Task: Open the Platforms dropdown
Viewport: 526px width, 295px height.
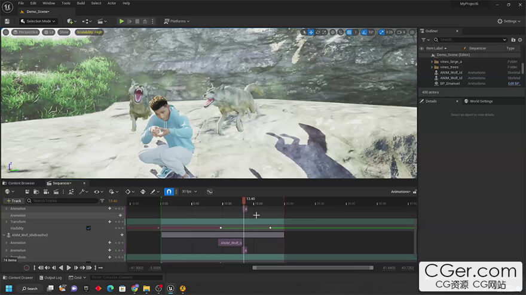Action: 177,21
